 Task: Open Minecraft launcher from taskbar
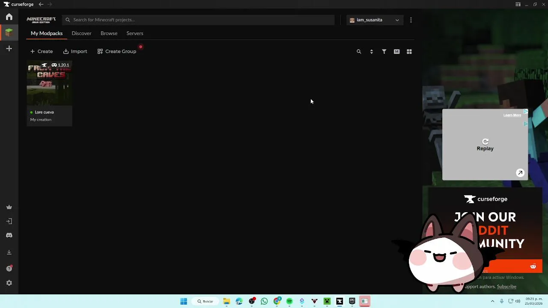327,301
